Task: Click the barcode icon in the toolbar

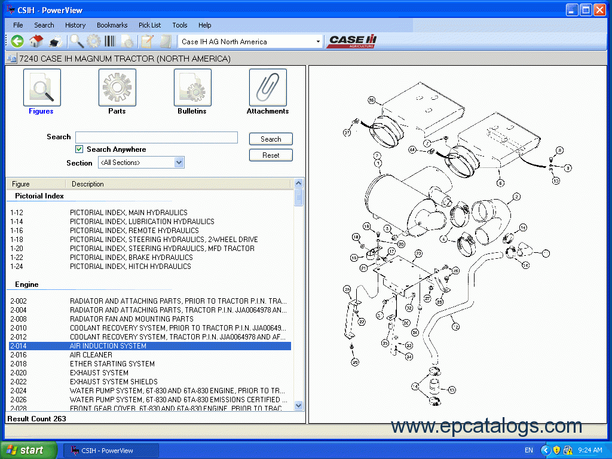Action: pyautogui.click(x=110, y=41)
